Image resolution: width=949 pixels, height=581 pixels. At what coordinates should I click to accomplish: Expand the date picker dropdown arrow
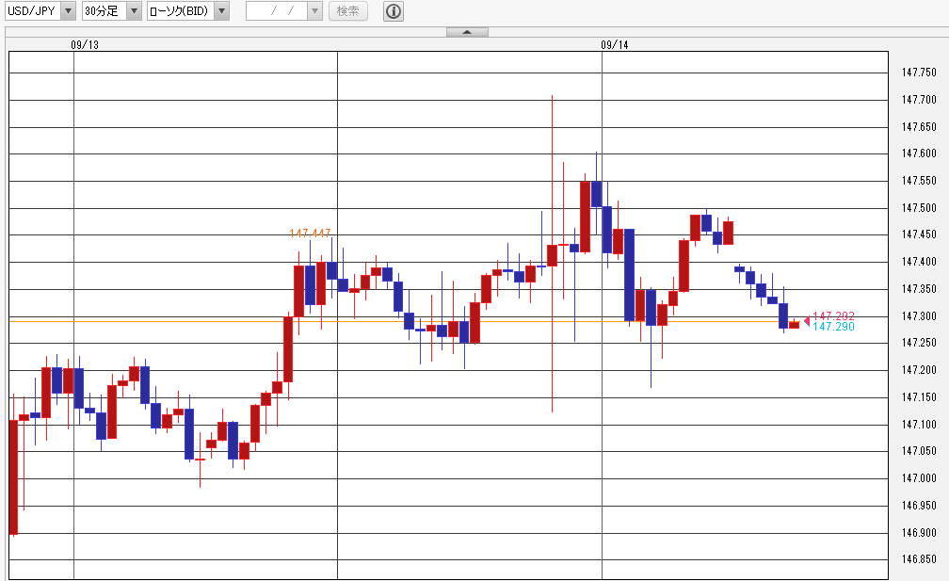click(314, 11)
